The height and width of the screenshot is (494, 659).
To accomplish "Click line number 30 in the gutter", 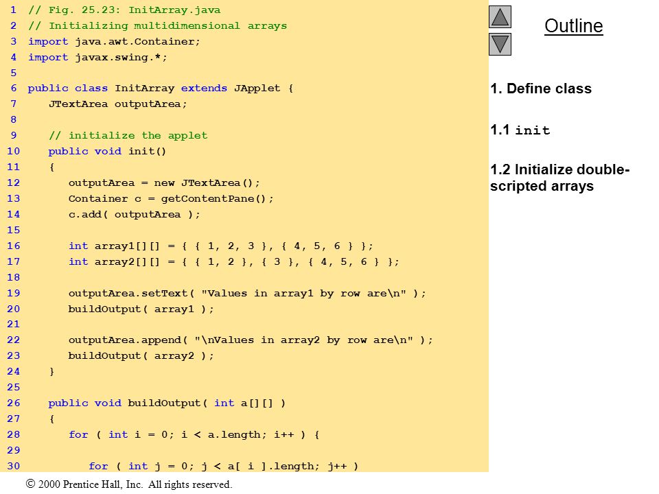I will pyautogui.click(x=14, y=467).
